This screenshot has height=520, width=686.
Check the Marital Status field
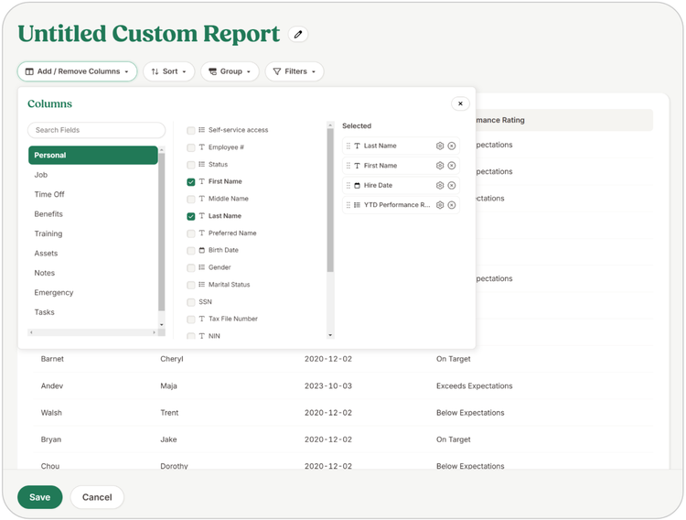[191, 286]
